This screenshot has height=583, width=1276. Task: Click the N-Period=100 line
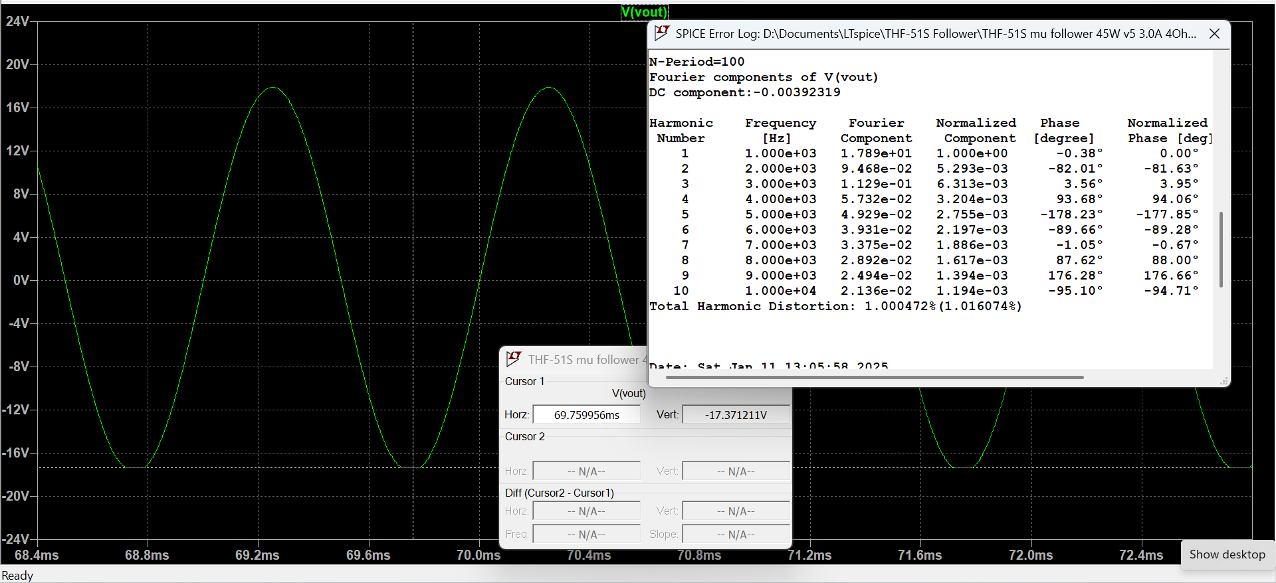coord(696,62)
